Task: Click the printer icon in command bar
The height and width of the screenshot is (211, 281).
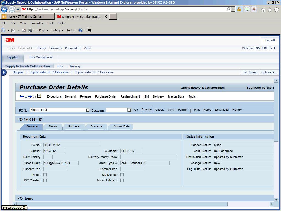Action: coord(30,30)
